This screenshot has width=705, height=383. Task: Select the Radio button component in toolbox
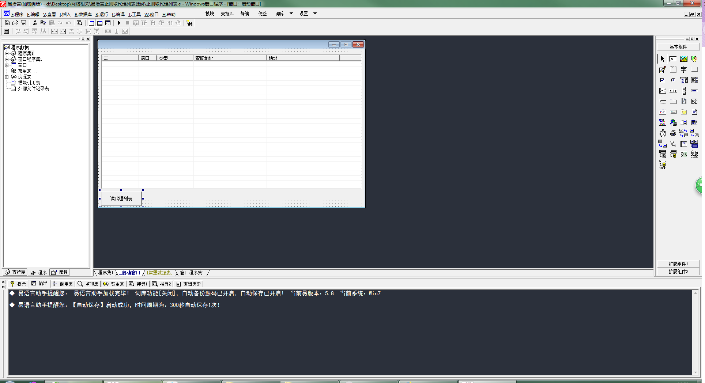click(673, 80)
